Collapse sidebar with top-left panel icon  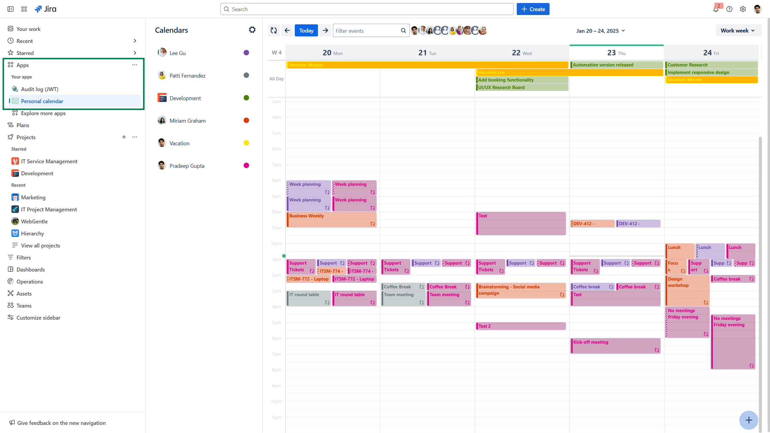(x=11, y=9)
